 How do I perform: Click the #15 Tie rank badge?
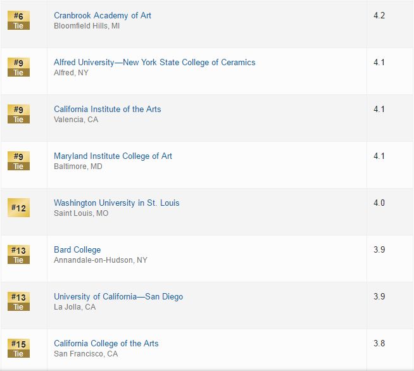(x=18, y=348)
